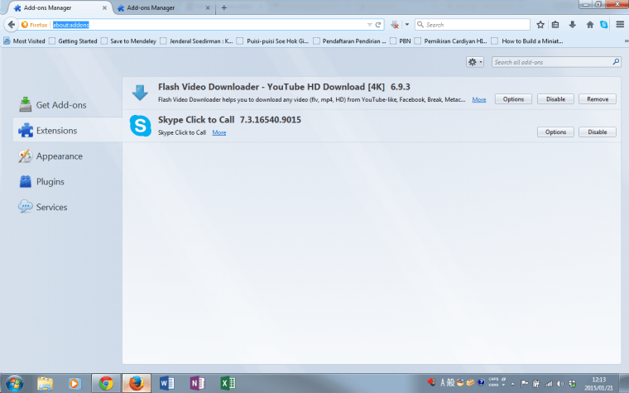
Task: Open Windows Explorer from the taskbar
Action: click(45, 383)
